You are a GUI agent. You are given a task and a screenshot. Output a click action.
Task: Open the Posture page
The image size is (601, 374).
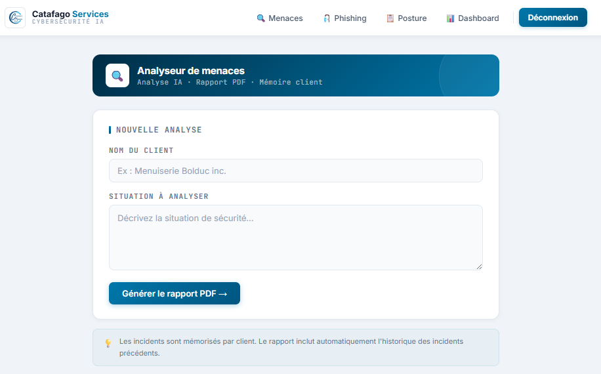(406, 18)
